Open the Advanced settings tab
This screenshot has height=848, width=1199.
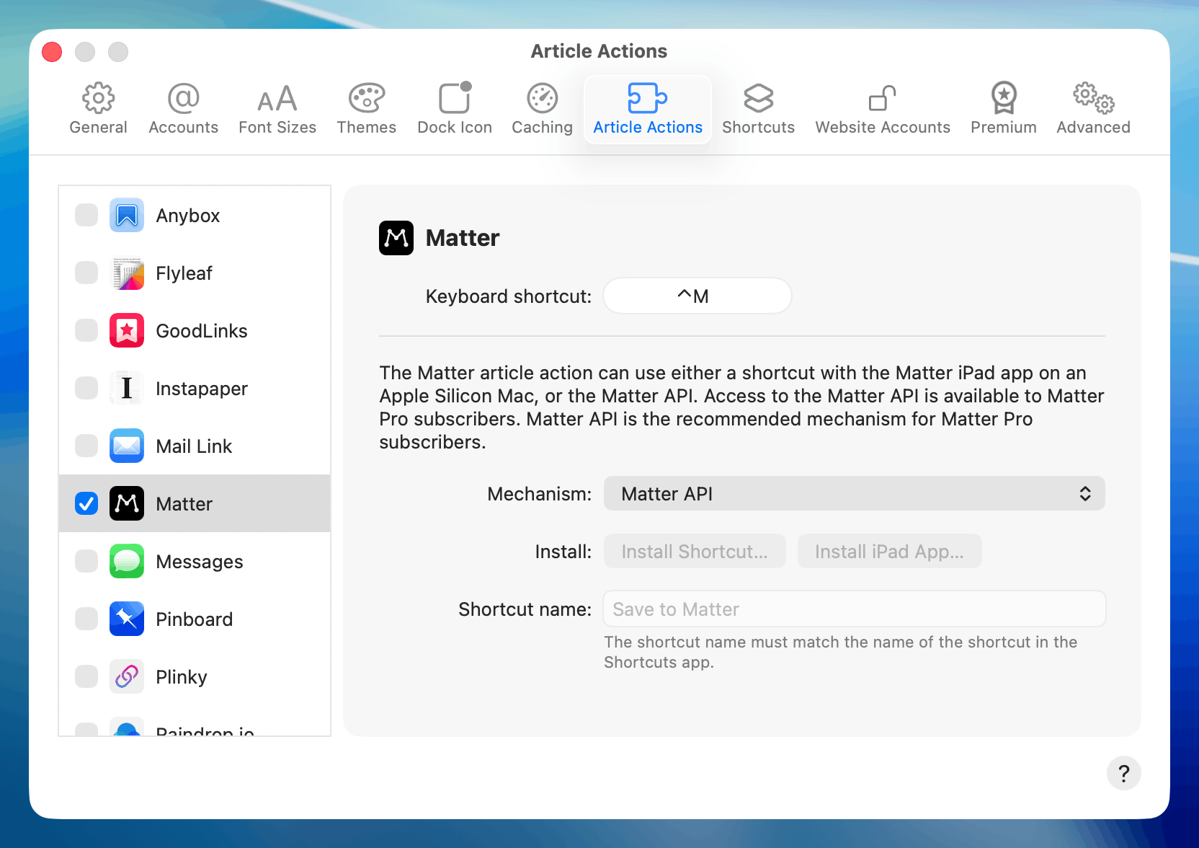pos(1093,109)
